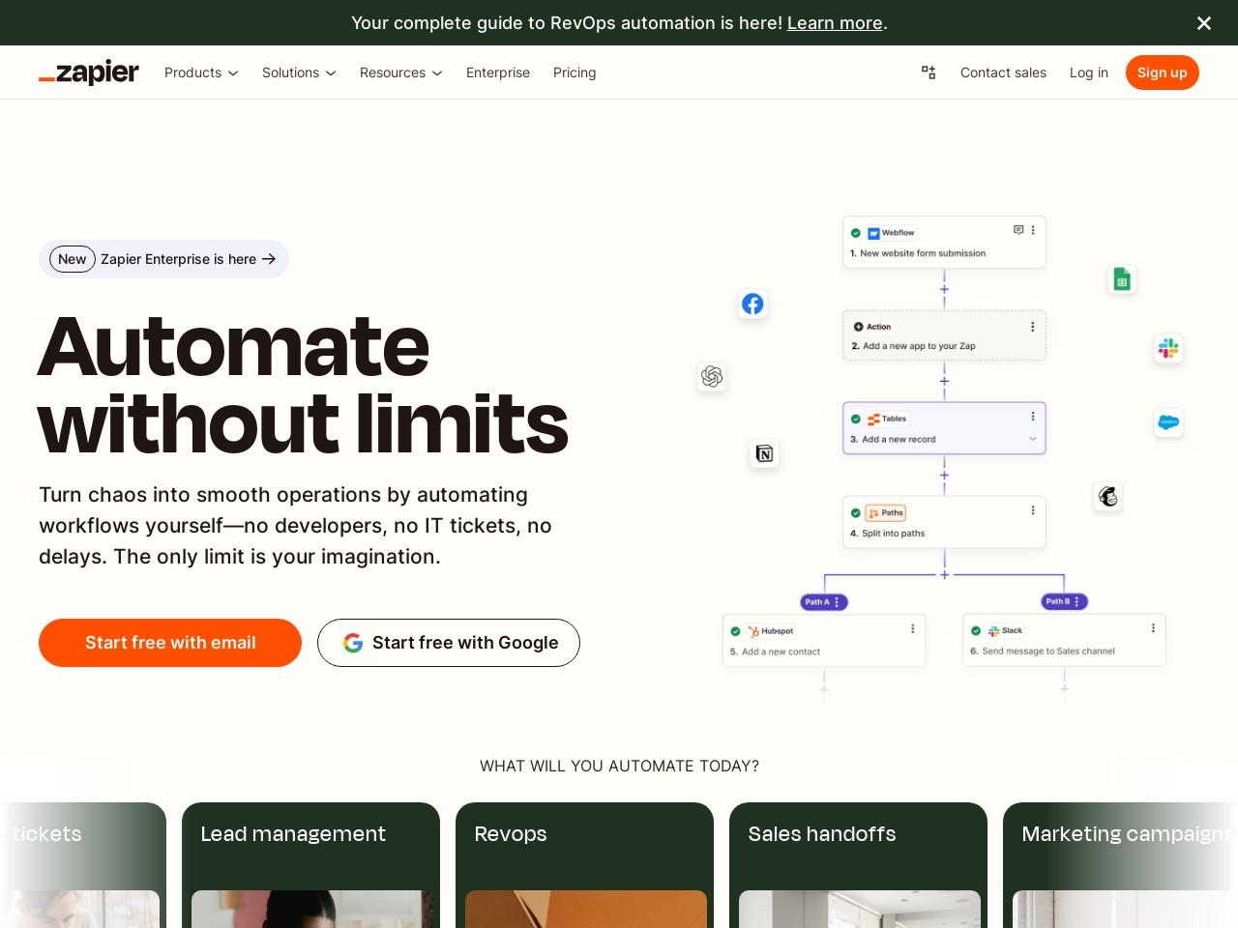Click plus below Tables step
This screenshot has width=1238, height=928.
click(945, 475)
